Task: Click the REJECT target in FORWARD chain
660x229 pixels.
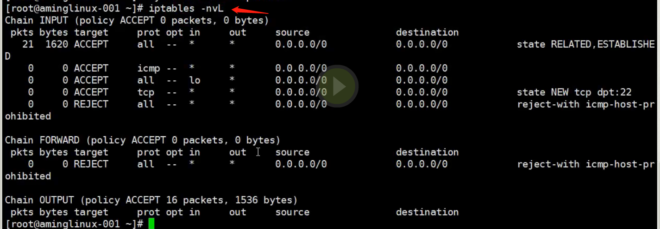Action: tap(91, 164)
